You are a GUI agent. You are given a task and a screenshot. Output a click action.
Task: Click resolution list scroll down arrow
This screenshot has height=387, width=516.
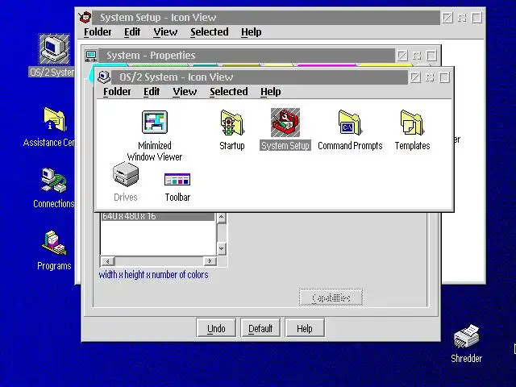pos(222,248)
